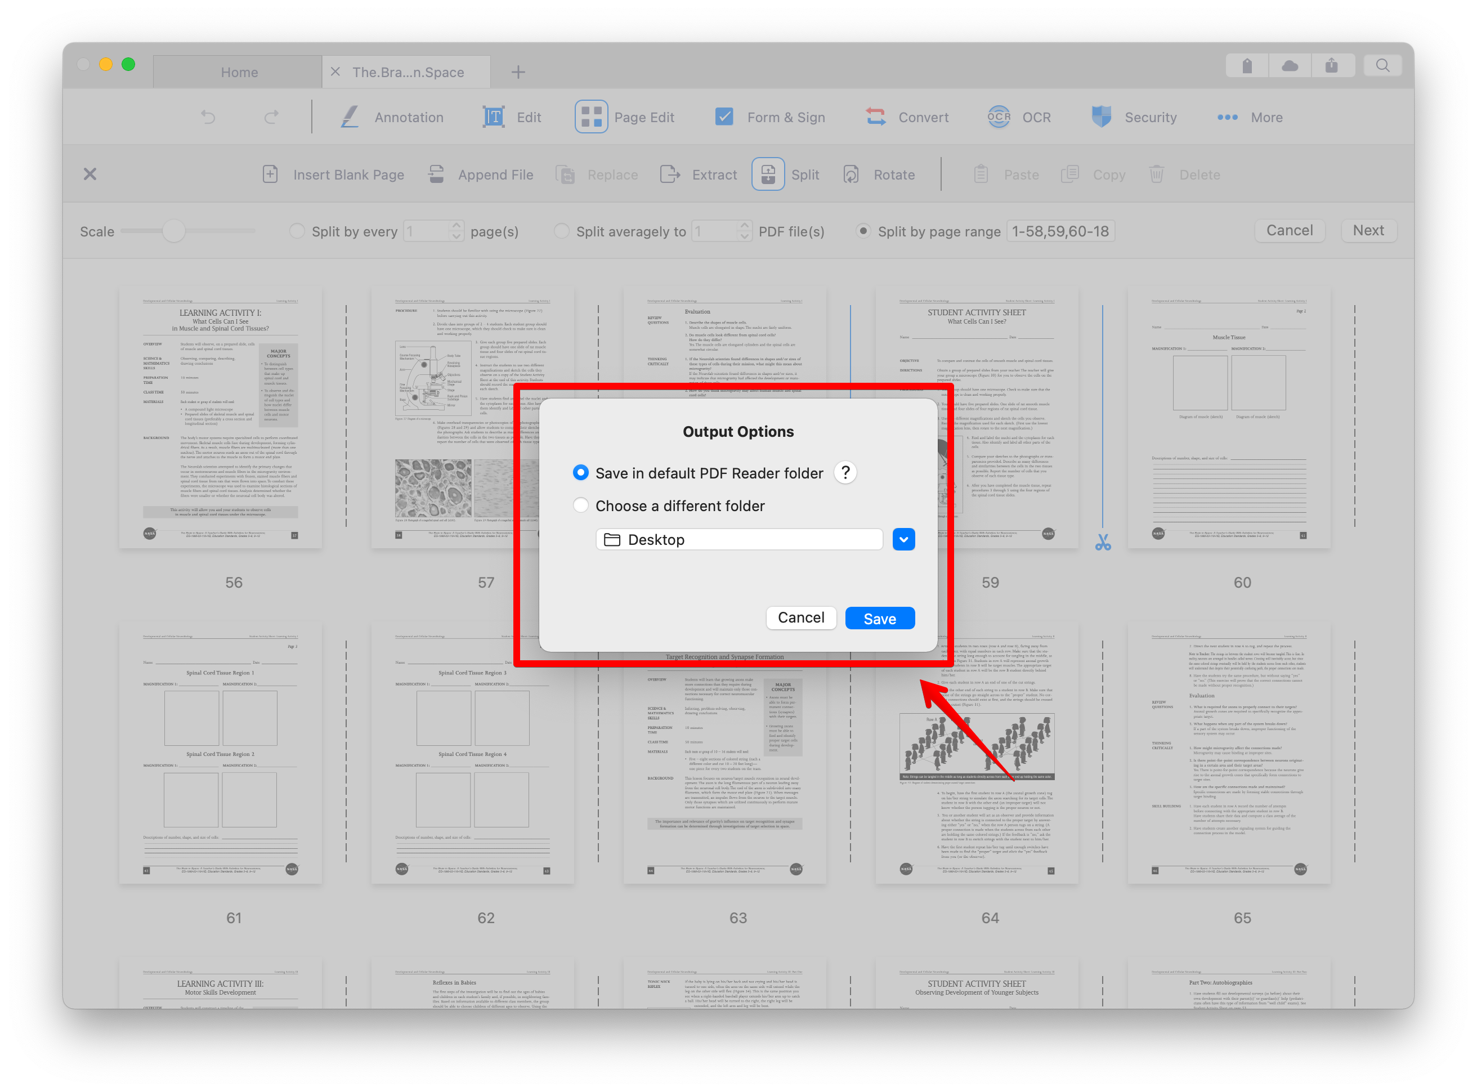Select page 61 thumbnail
This screenshot has height=1092, width=1477.
[220, 753]
